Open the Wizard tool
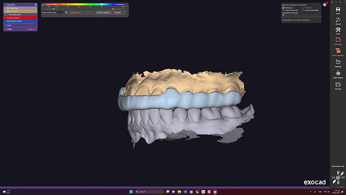Viewport: 346px width, 195px height. tap(337, 20)
